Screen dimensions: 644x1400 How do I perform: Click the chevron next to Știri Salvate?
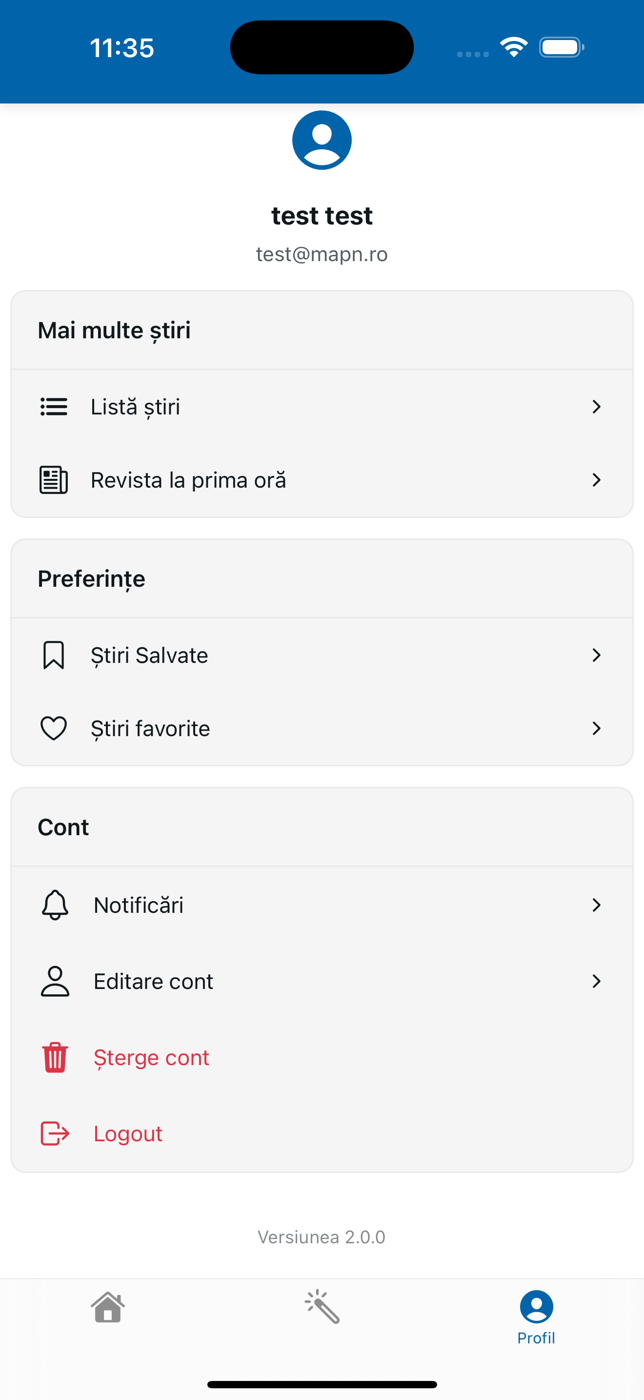point(596,655)
